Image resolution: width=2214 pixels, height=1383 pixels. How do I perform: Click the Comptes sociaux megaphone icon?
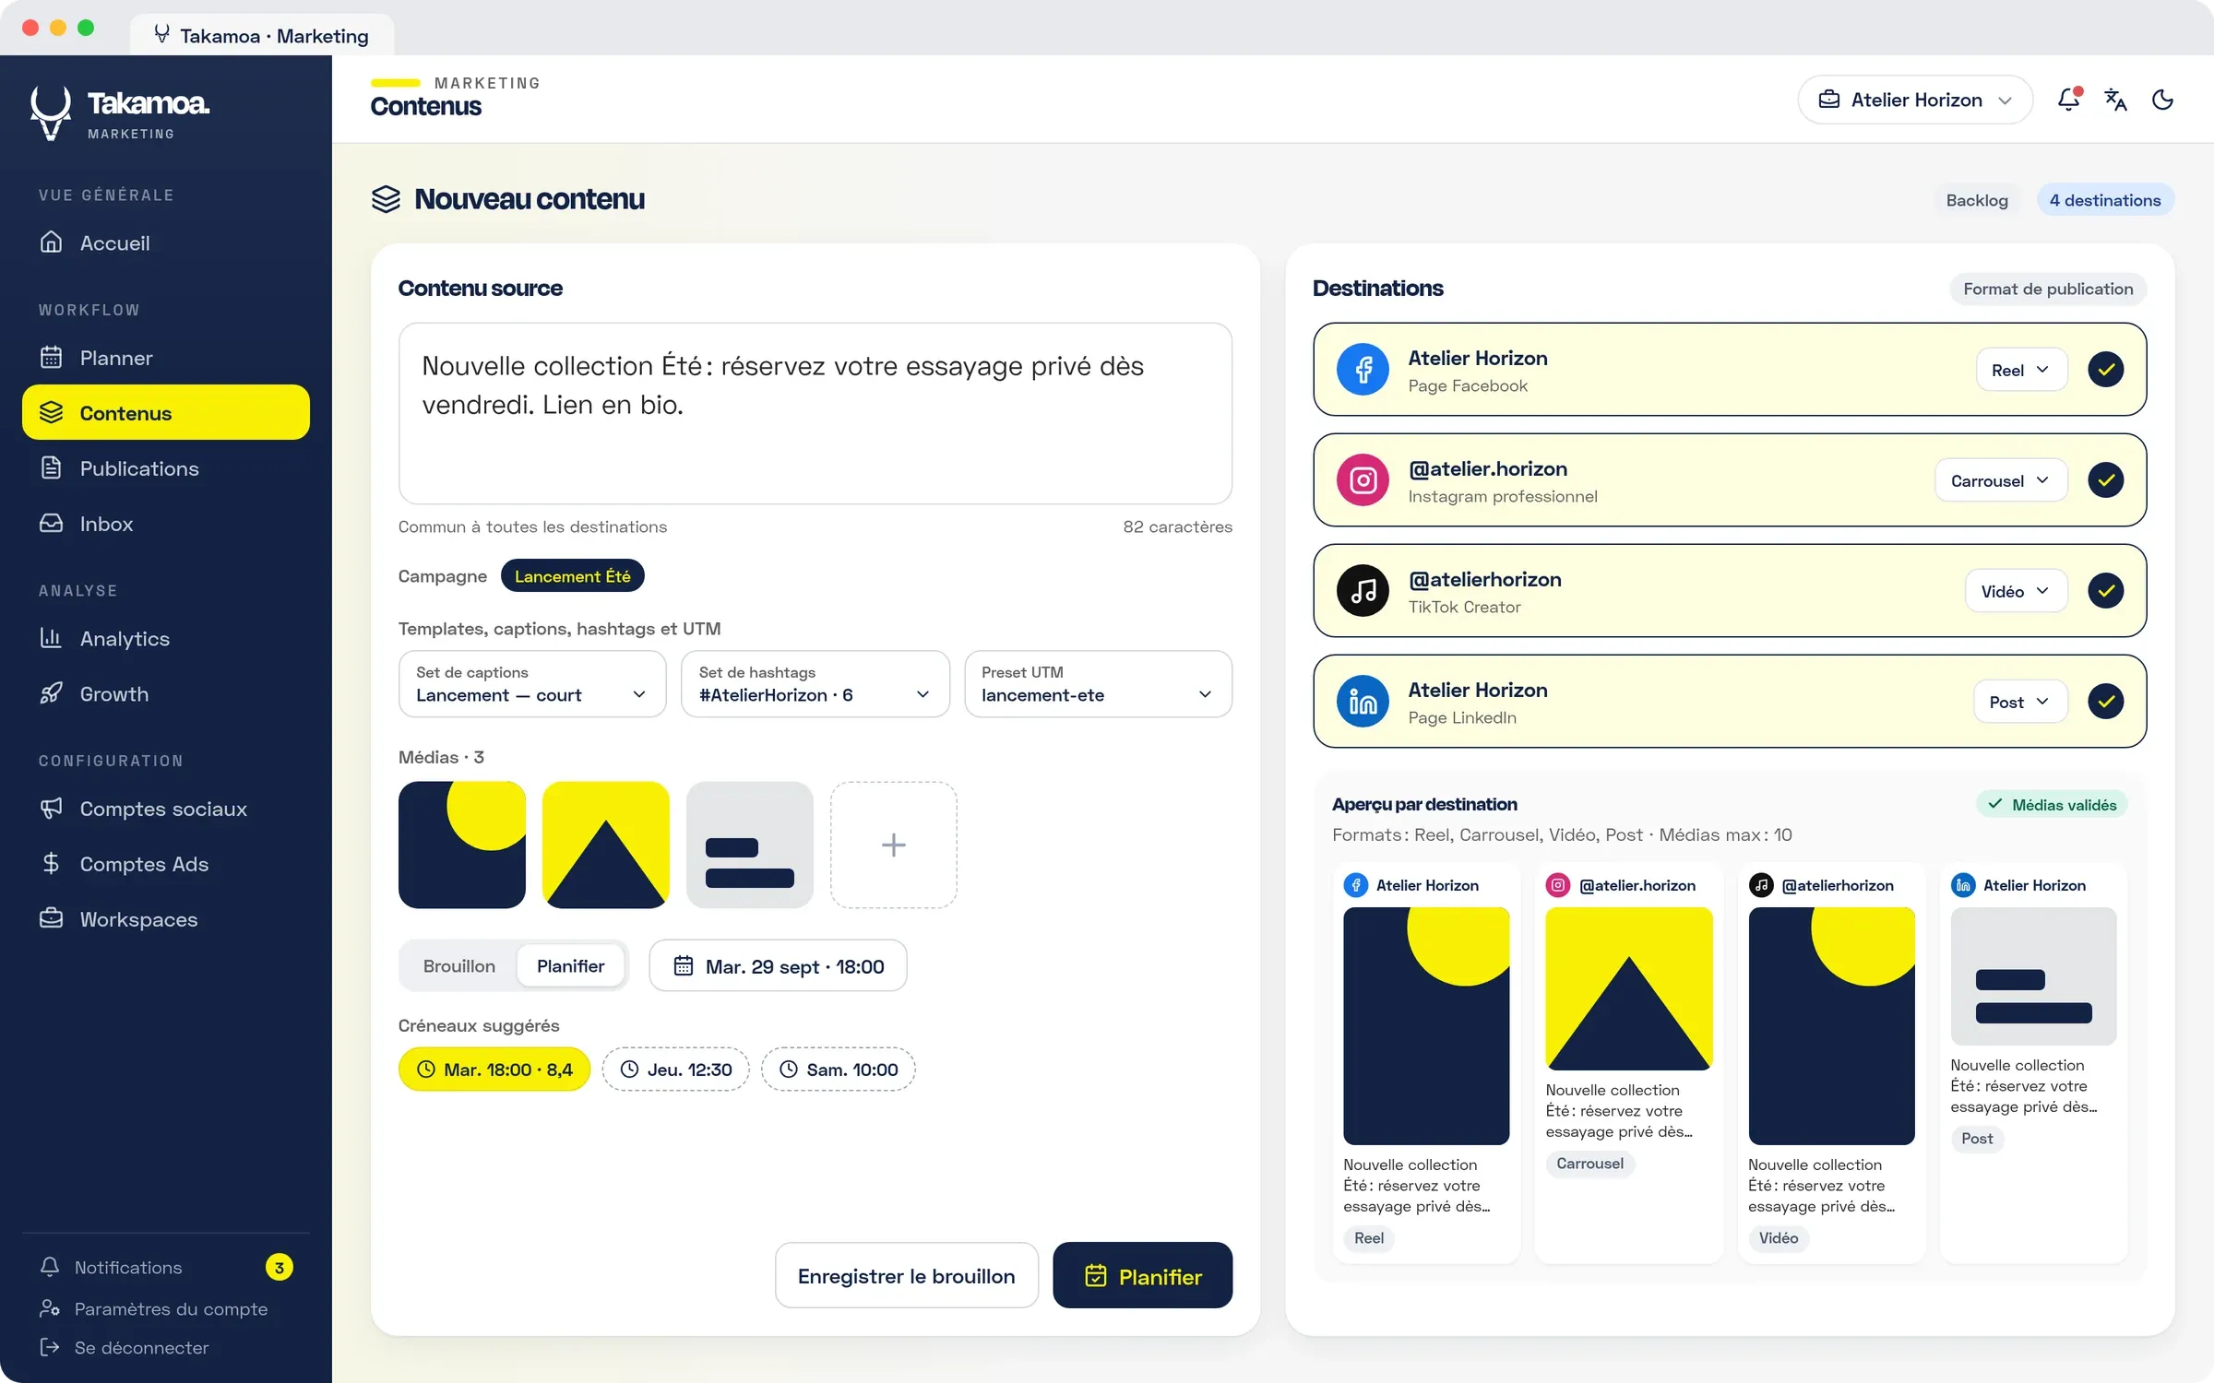pos(51,808)
